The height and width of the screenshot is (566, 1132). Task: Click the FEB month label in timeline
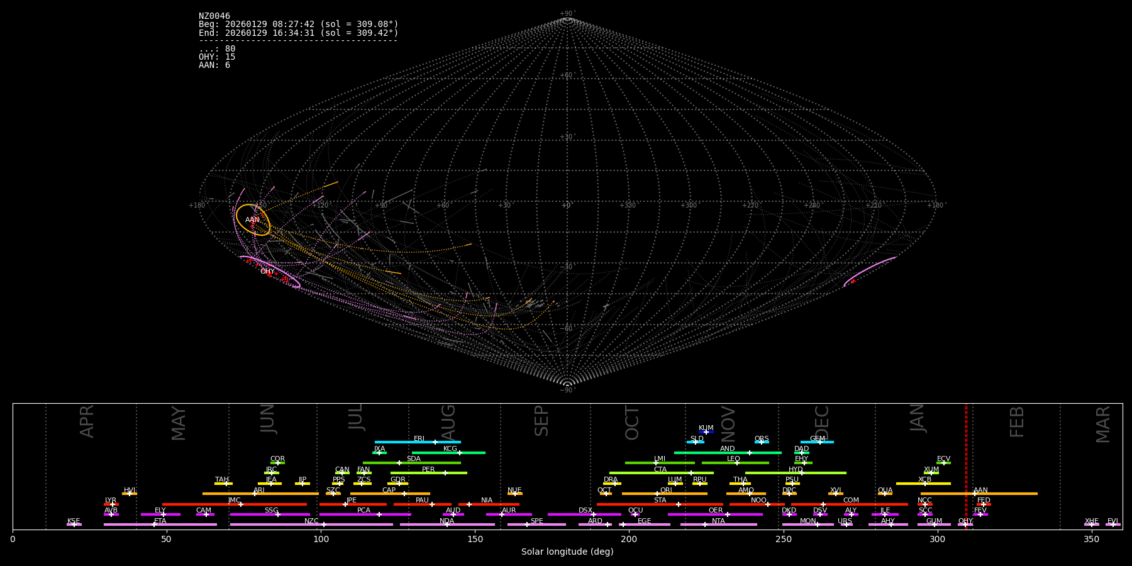(x=1017, y=422)
